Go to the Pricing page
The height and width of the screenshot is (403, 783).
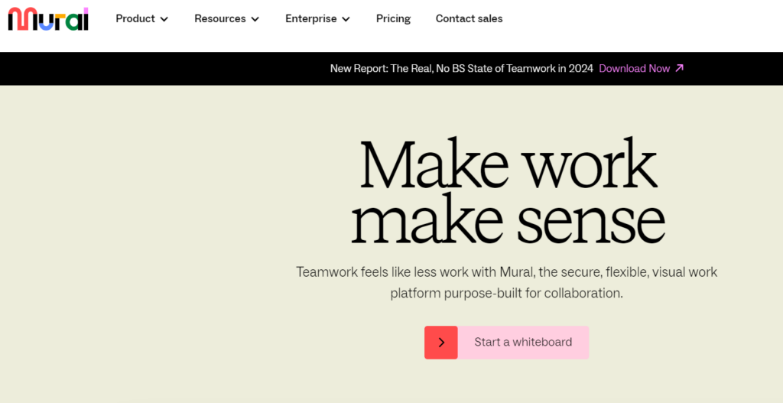coord(394,19)
